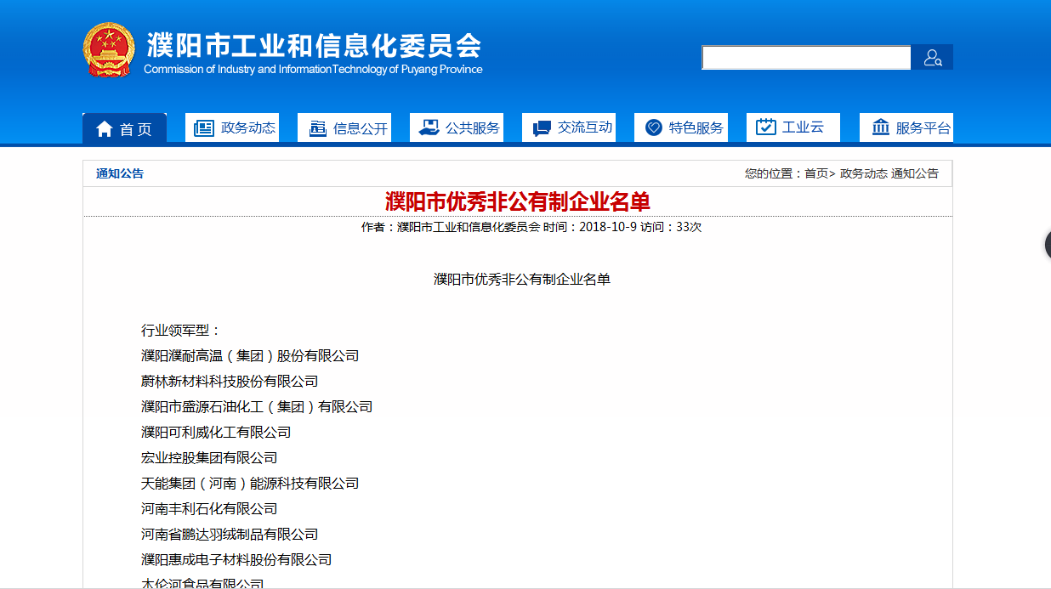Image resolution: width=1051 pixels, height=589 pixels.
Task: Click the chat bubble icon beside 交流互动
Action: (x=541, y=128)
